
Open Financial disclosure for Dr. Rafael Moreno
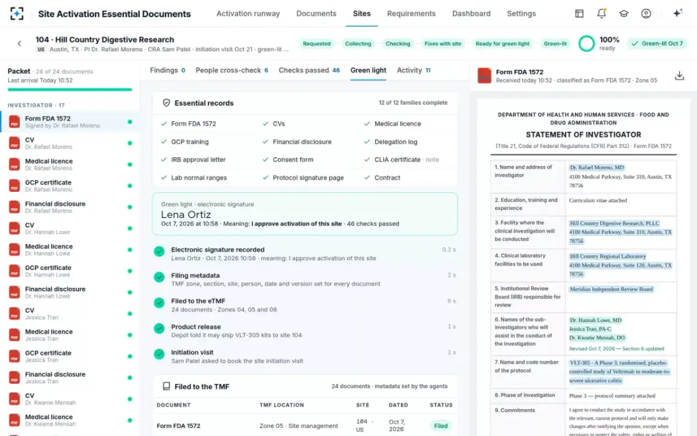pos(70,207)
